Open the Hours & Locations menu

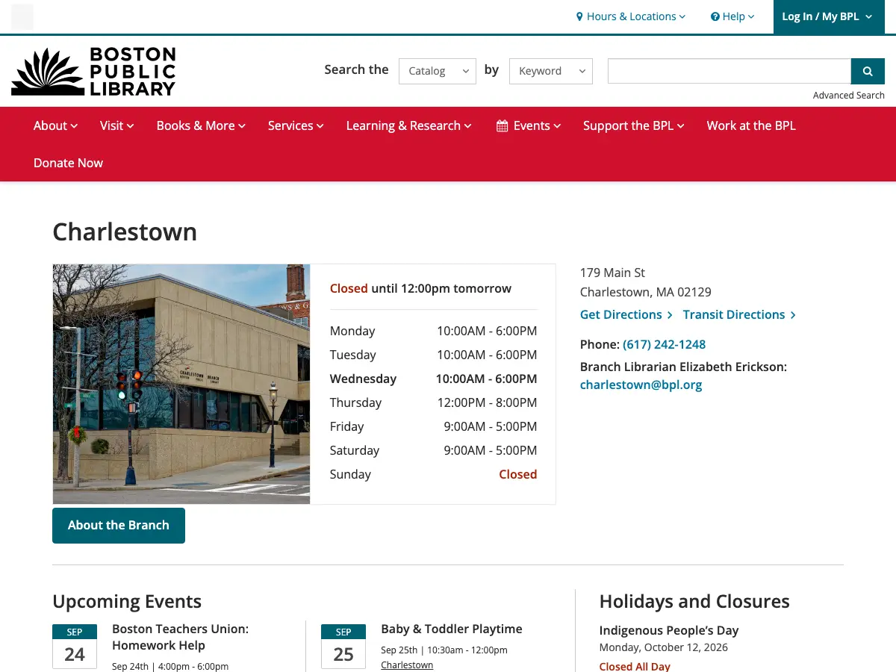tap(630, 16)
